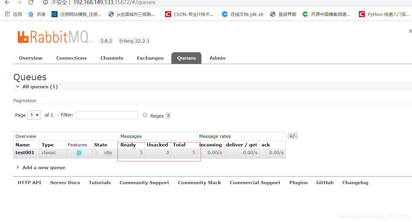Sort by the deliver / get header
Viewport: 412px width, 222px height.
(x=242, y=145)
